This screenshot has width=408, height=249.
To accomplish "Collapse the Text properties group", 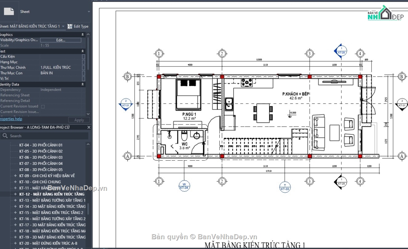I will (x=82, y=51).
